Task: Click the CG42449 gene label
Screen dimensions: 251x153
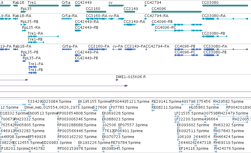Action: coord(83,3)
